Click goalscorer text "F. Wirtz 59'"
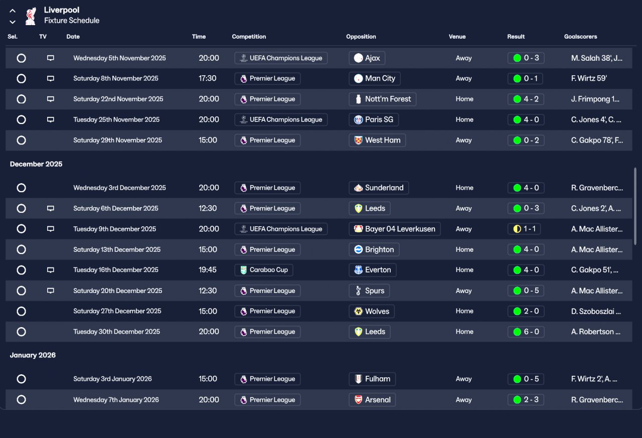The width and height of the screenshot is (642, 438). coord(589,78)
